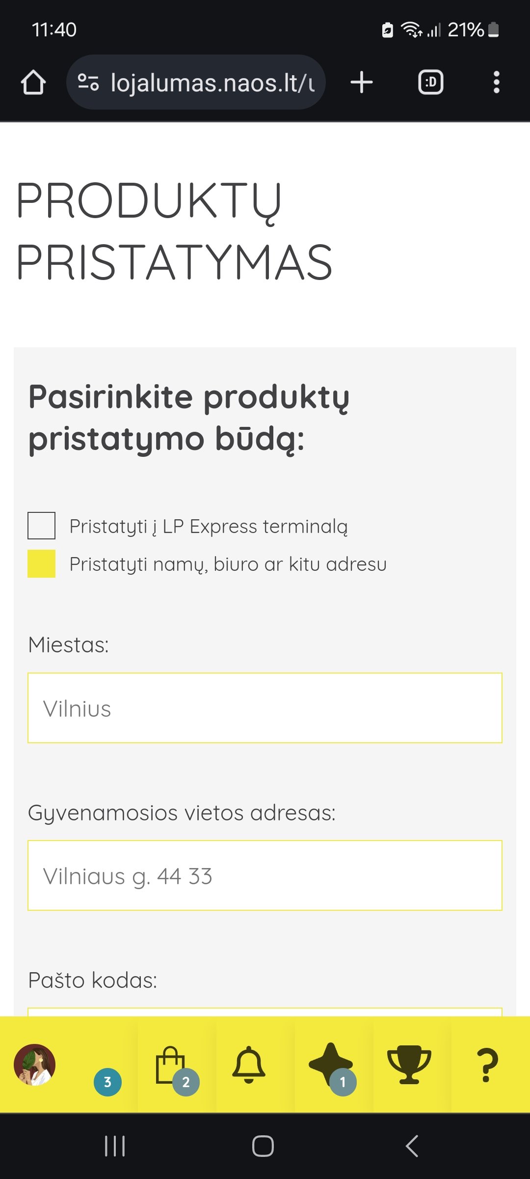Image resolution: width=530 pixels, height=1179 pixels.
Task: Open the browser three-dot menu
Action: (x=497, y=82)
